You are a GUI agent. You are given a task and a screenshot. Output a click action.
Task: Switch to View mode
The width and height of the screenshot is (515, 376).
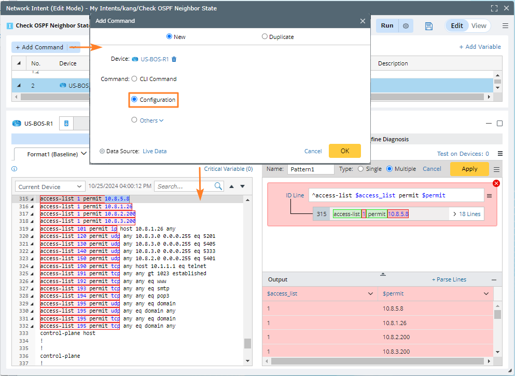point(478,26)
